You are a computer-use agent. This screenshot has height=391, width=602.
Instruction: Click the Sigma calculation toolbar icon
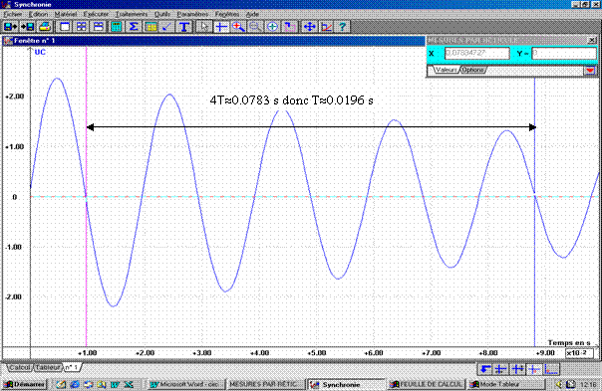134,27
